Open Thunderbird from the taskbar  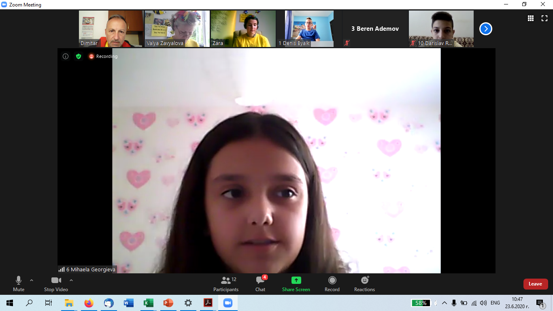click(x=108, y=303)
